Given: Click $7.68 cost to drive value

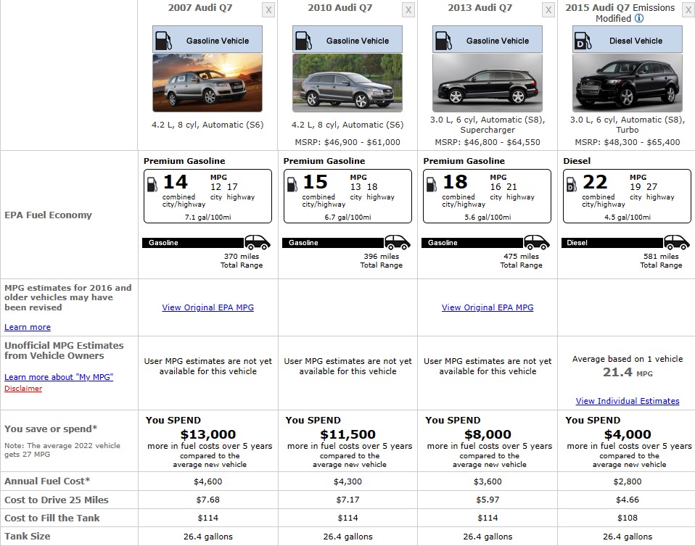Looking at the screenshot, I should pos(208,500).
